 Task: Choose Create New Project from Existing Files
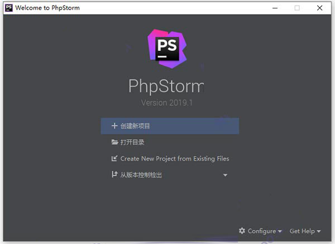tap(175, 158)
